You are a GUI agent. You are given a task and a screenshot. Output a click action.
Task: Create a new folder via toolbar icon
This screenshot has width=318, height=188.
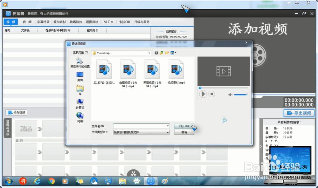(x=167, y=53)
